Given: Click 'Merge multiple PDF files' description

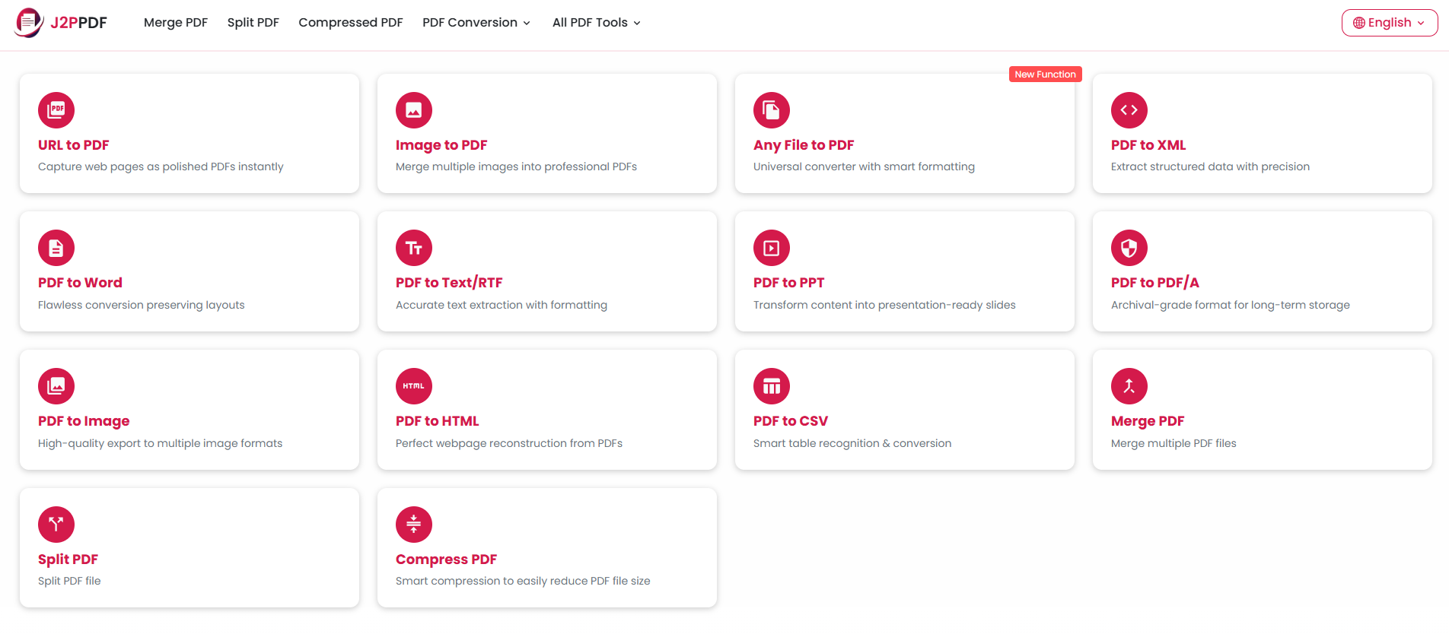Looking at the screenshot, I should tap(1174, 443).
